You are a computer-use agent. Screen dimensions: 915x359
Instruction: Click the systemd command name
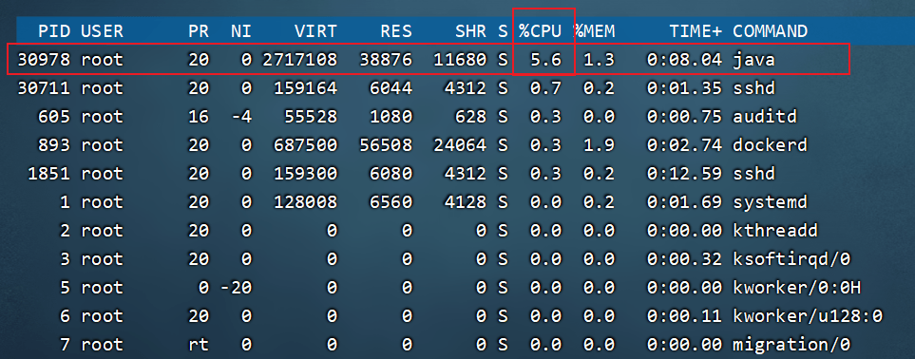(x=771, y=202)
